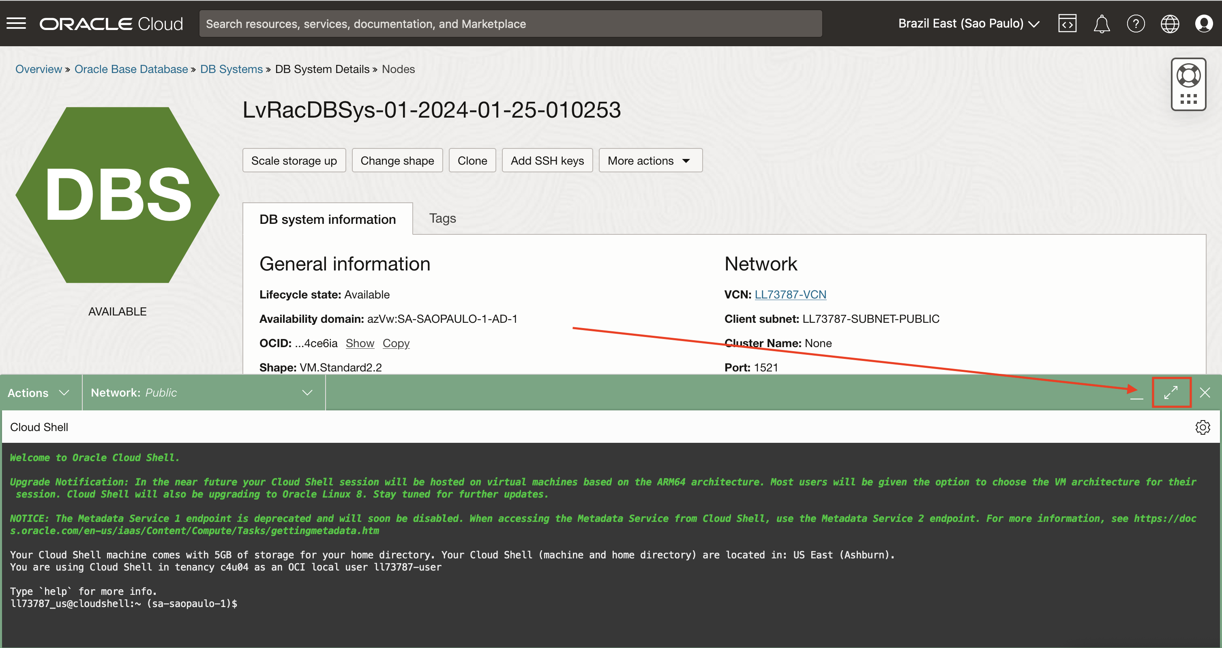This screenshot has width=1222, height=648.
Task: Click the life-ring support widget icon
Action: click(1188, 76)
